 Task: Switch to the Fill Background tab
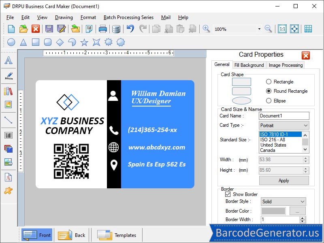[249, 65]
